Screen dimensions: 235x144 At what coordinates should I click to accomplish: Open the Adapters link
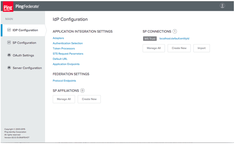(58, 38)
